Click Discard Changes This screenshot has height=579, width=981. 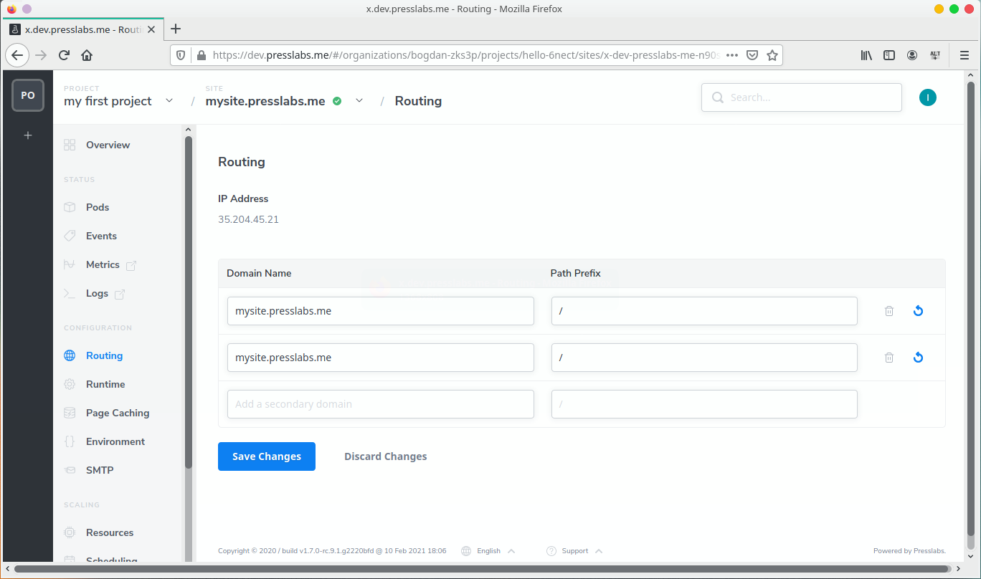(x=385, y=456)
